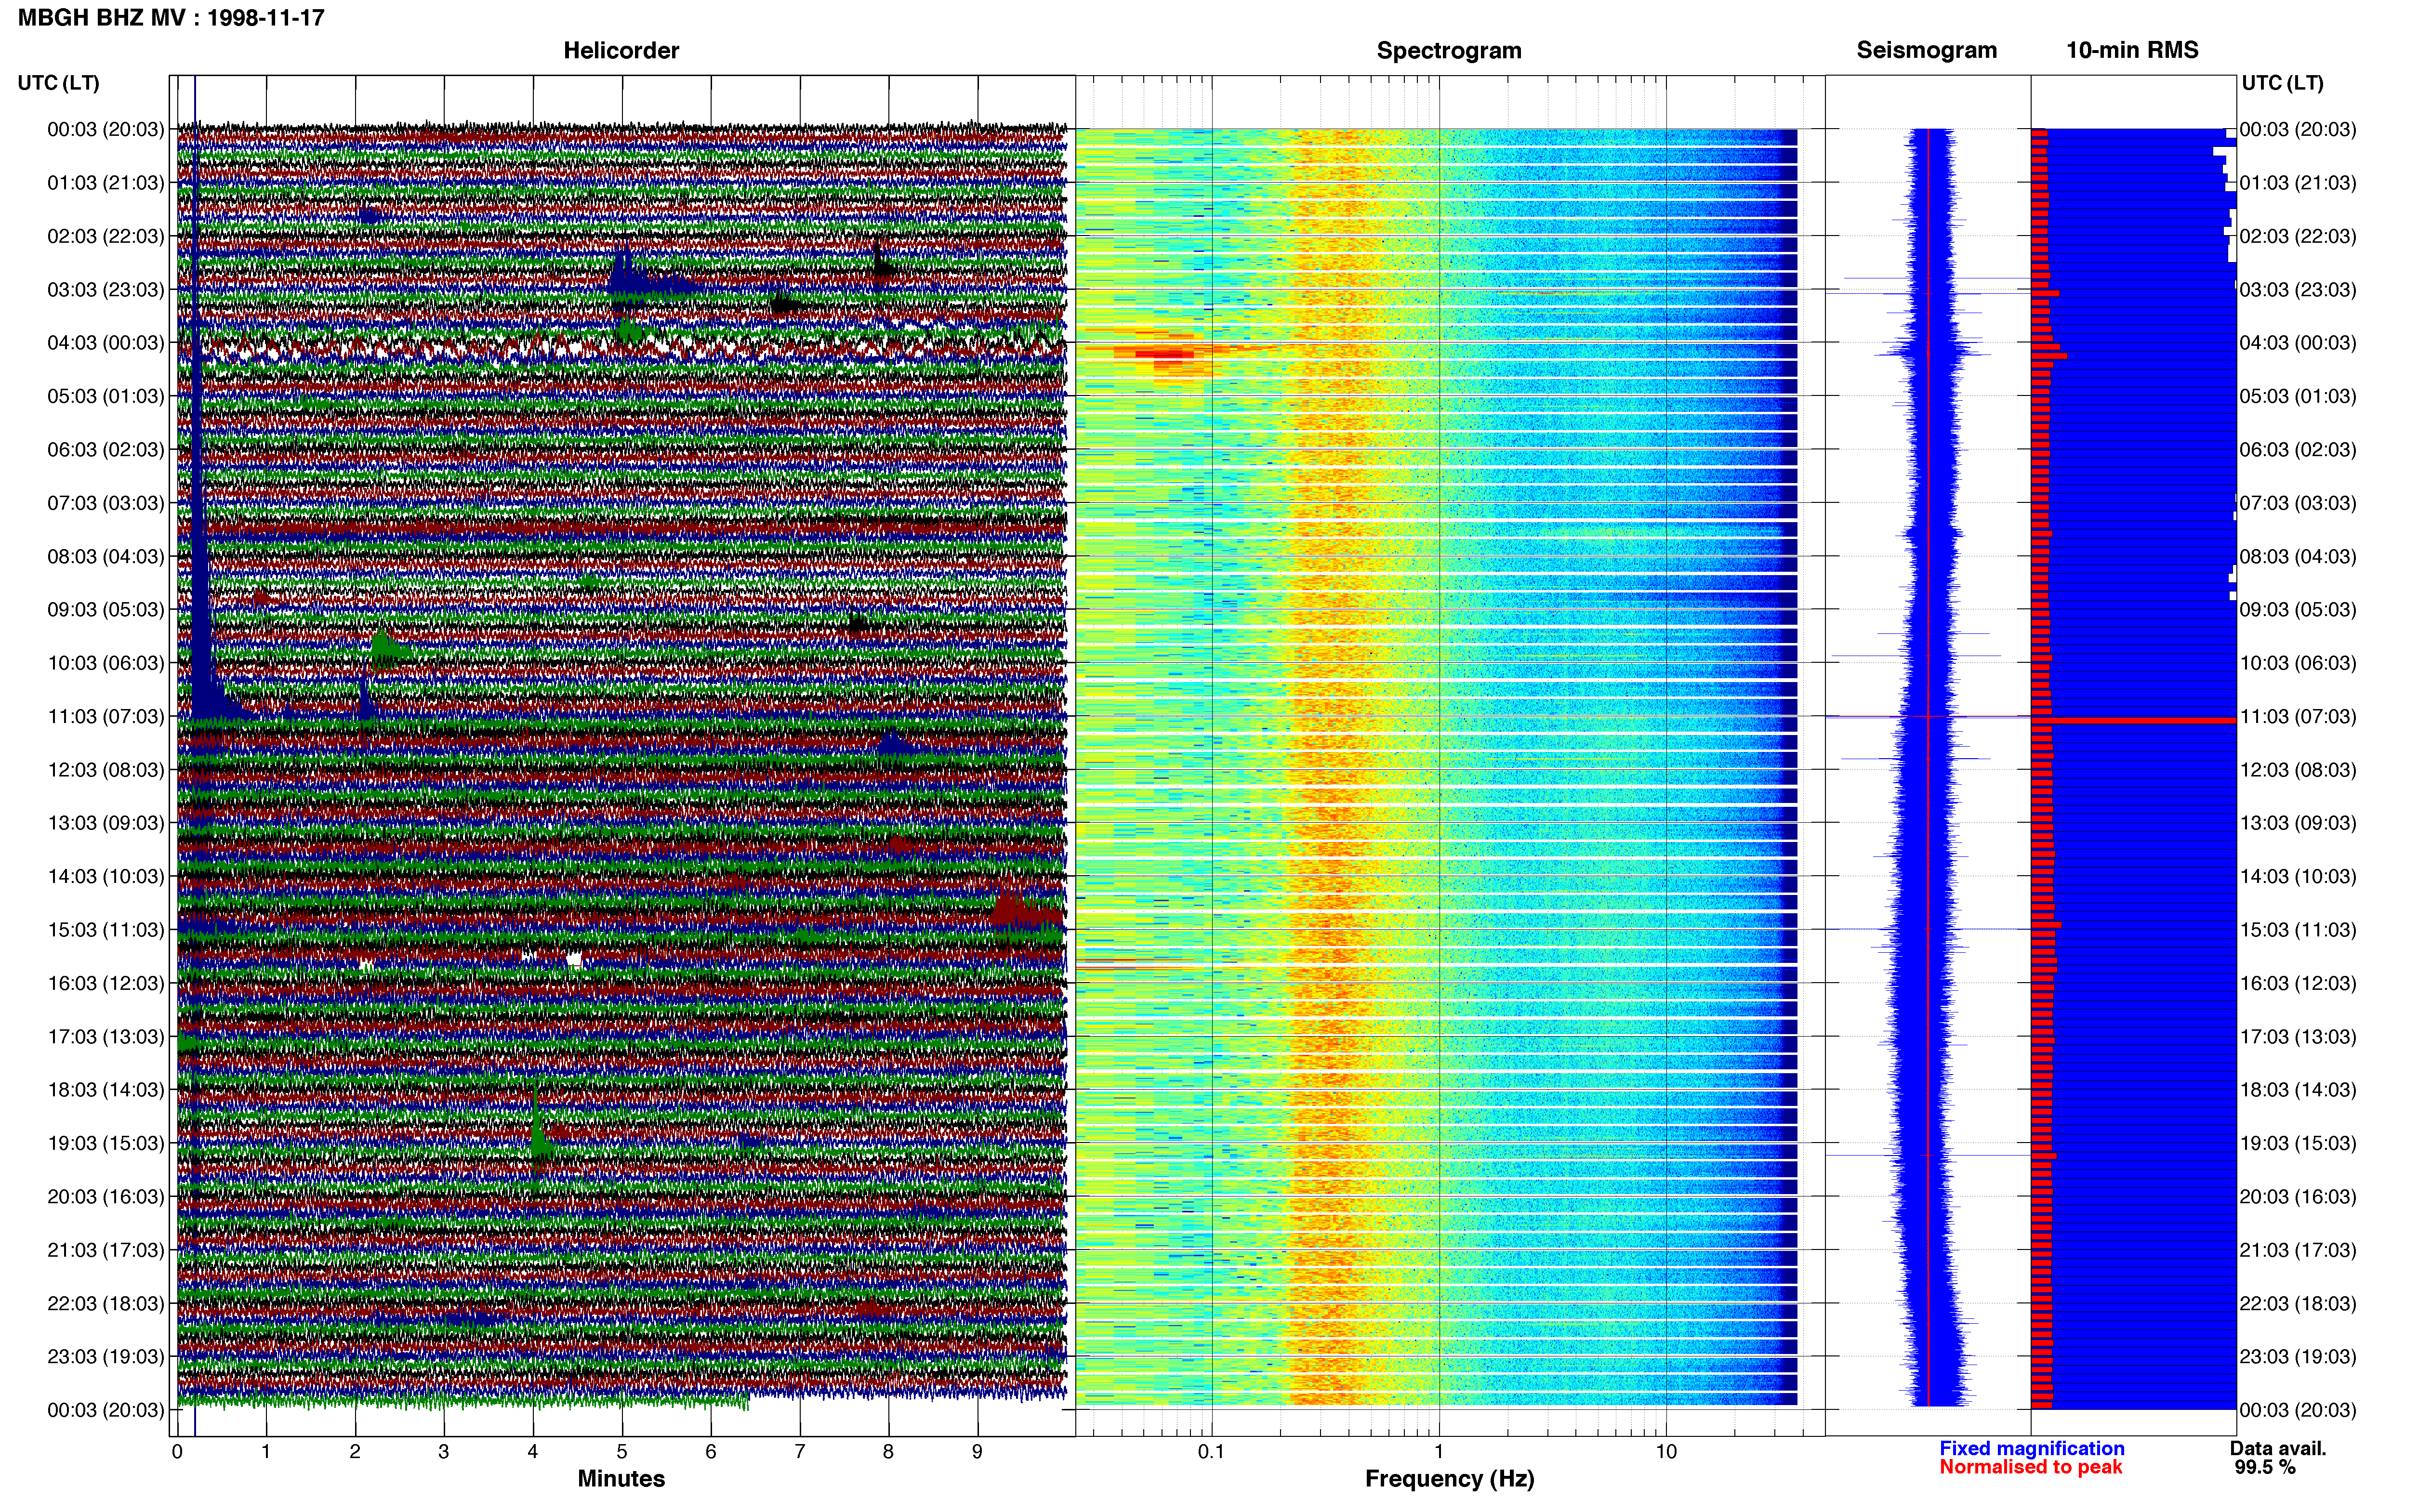Click the 3 tick on the minutes axis

(444, 1451)
